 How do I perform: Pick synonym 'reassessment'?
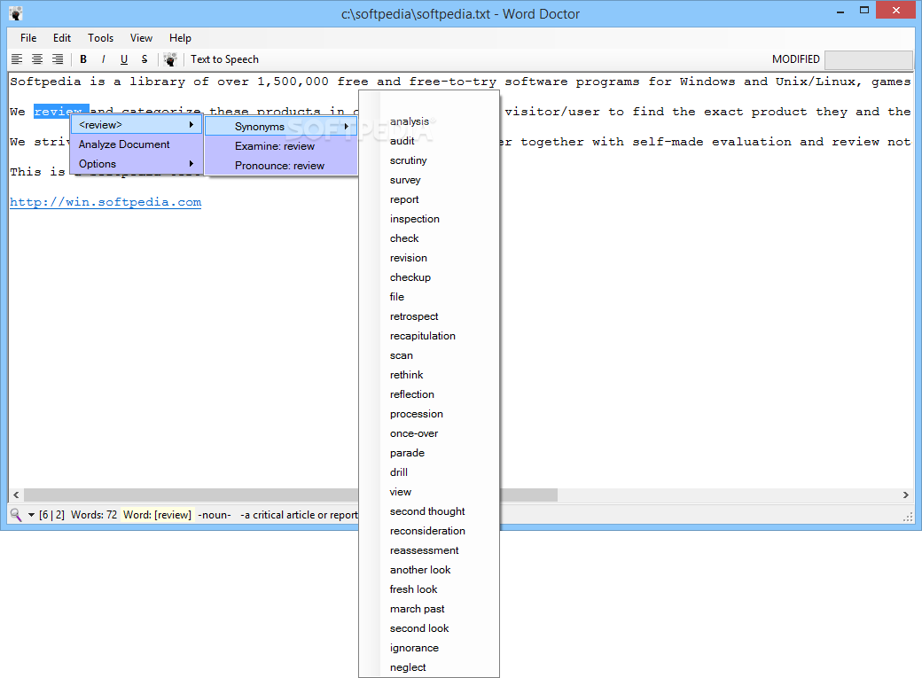click(424, 550)
